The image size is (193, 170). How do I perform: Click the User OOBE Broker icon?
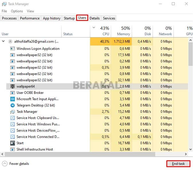click(x=12, y=93)
